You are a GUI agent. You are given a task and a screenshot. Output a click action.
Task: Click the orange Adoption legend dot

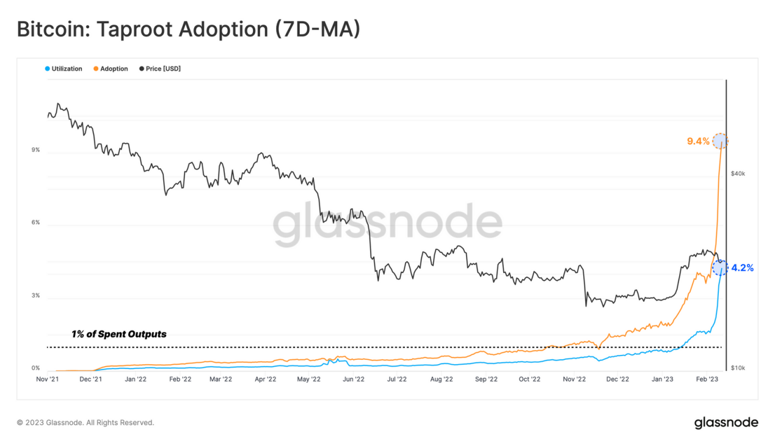coord(96,68)
